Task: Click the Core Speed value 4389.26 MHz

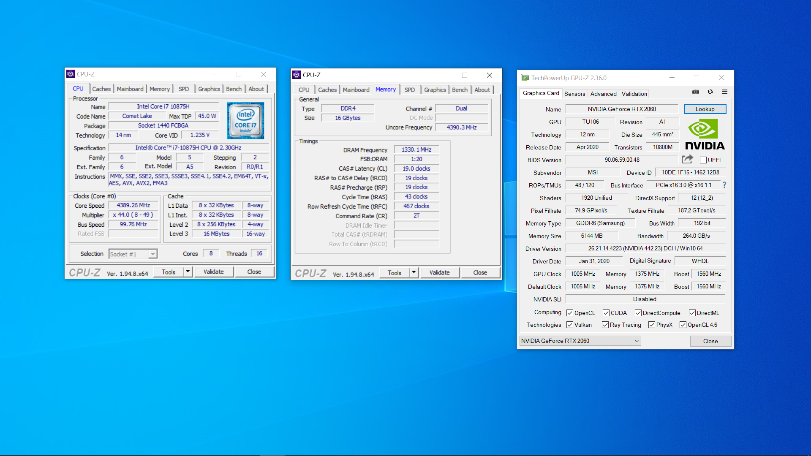Action: tap(133, 205)
